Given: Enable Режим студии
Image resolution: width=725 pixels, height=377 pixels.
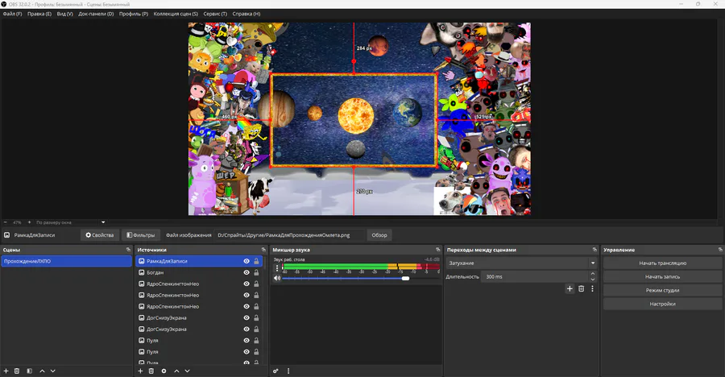Looking at the screenshot, I should (662, 291).
